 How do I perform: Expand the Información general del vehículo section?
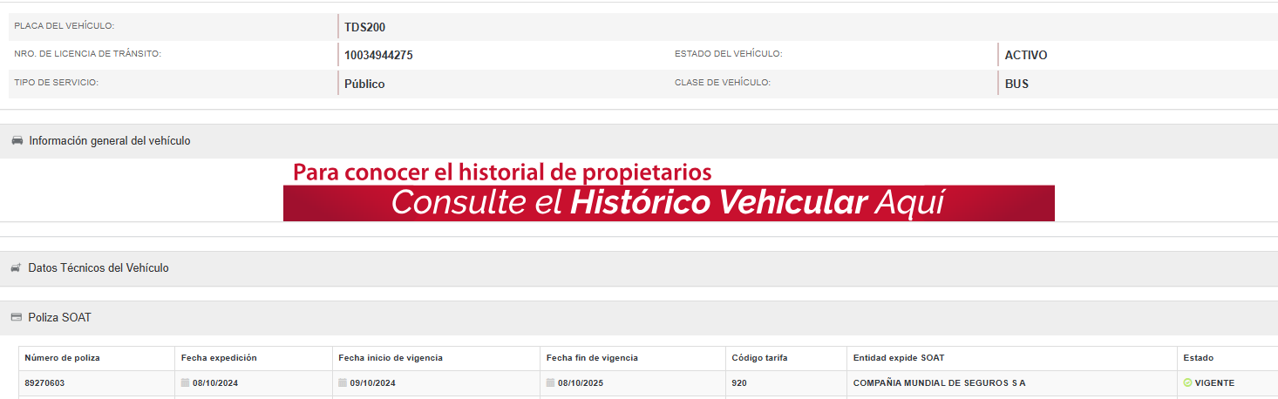(109, 141)
